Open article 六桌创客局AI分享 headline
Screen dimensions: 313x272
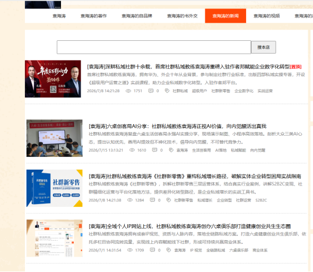coord(178,126)
